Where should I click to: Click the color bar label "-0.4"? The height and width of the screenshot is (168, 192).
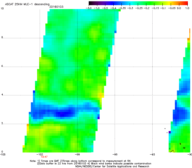(113, 8)
